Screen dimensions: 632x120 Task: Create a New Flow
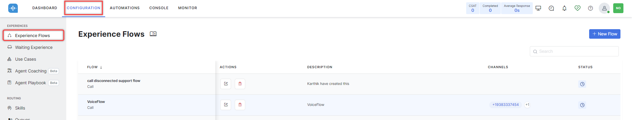click(605, 34)
